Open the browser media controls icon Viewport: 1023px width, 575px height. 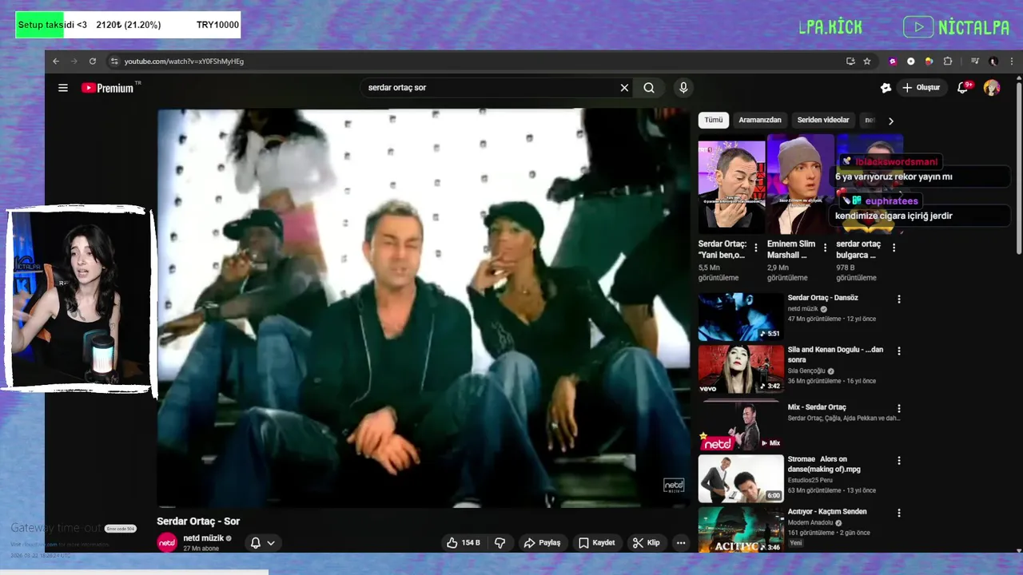975,61
